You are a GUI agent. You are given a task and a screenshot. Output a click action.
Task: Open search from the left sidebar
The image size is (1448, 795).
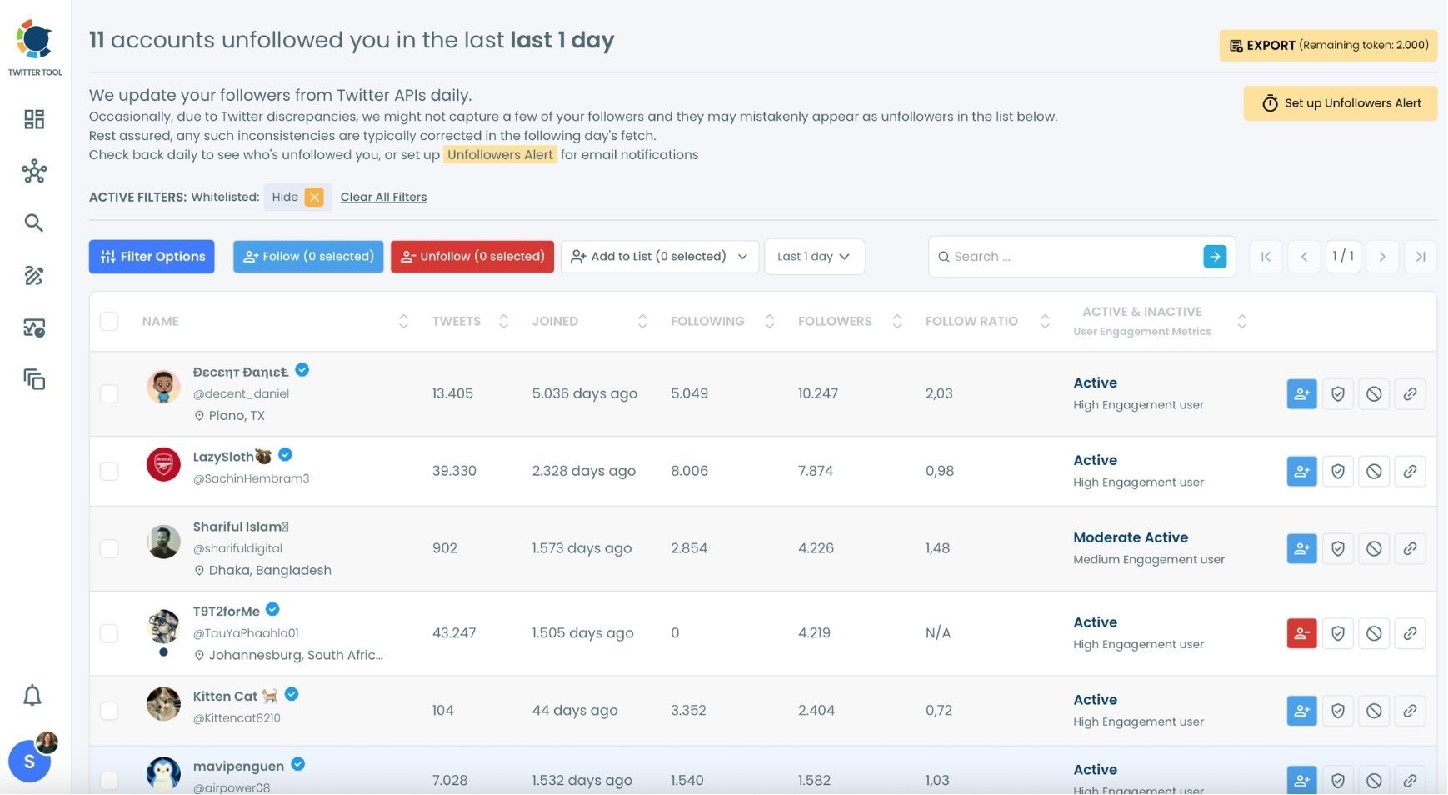click(x=33, y=222)
